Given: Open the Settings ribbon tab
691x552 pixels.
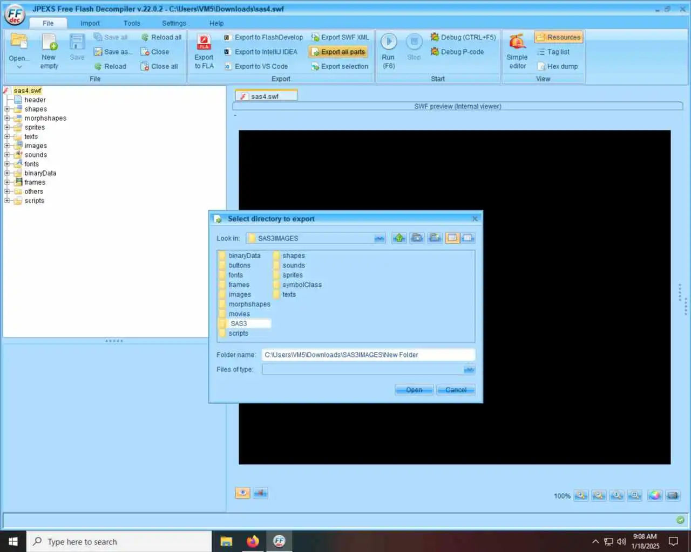Looking at the screenshot, I should 174,23.
